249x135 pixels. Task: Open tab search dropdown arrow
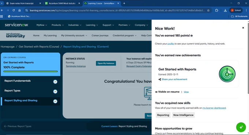(x=1, y=3)
